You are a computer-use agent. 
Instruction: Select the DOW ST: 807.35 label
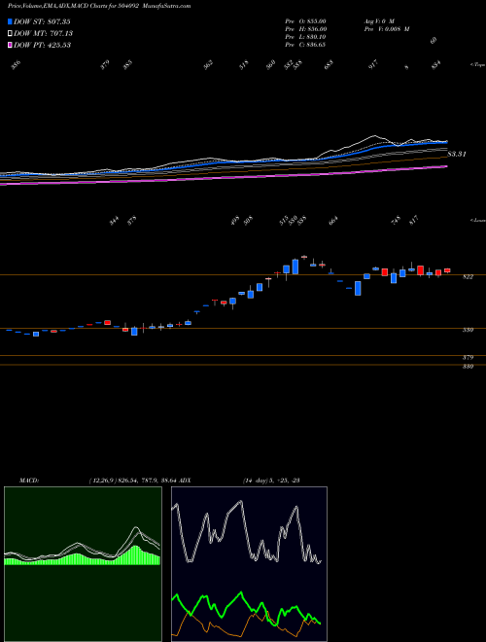[x=42, y=21]
